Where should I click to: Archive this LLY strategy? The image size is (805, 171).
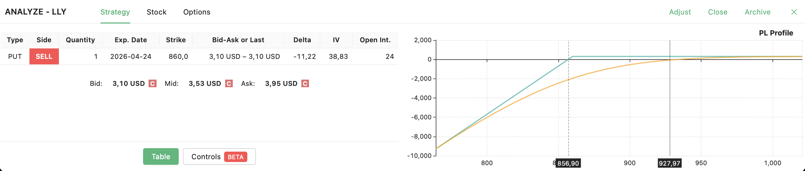757,12
